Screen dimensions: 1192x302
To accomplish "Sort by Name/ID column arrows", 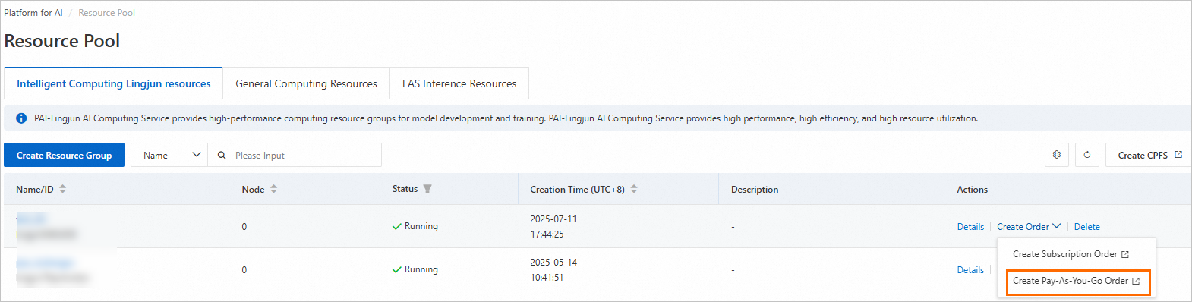I will pos(63,189).
